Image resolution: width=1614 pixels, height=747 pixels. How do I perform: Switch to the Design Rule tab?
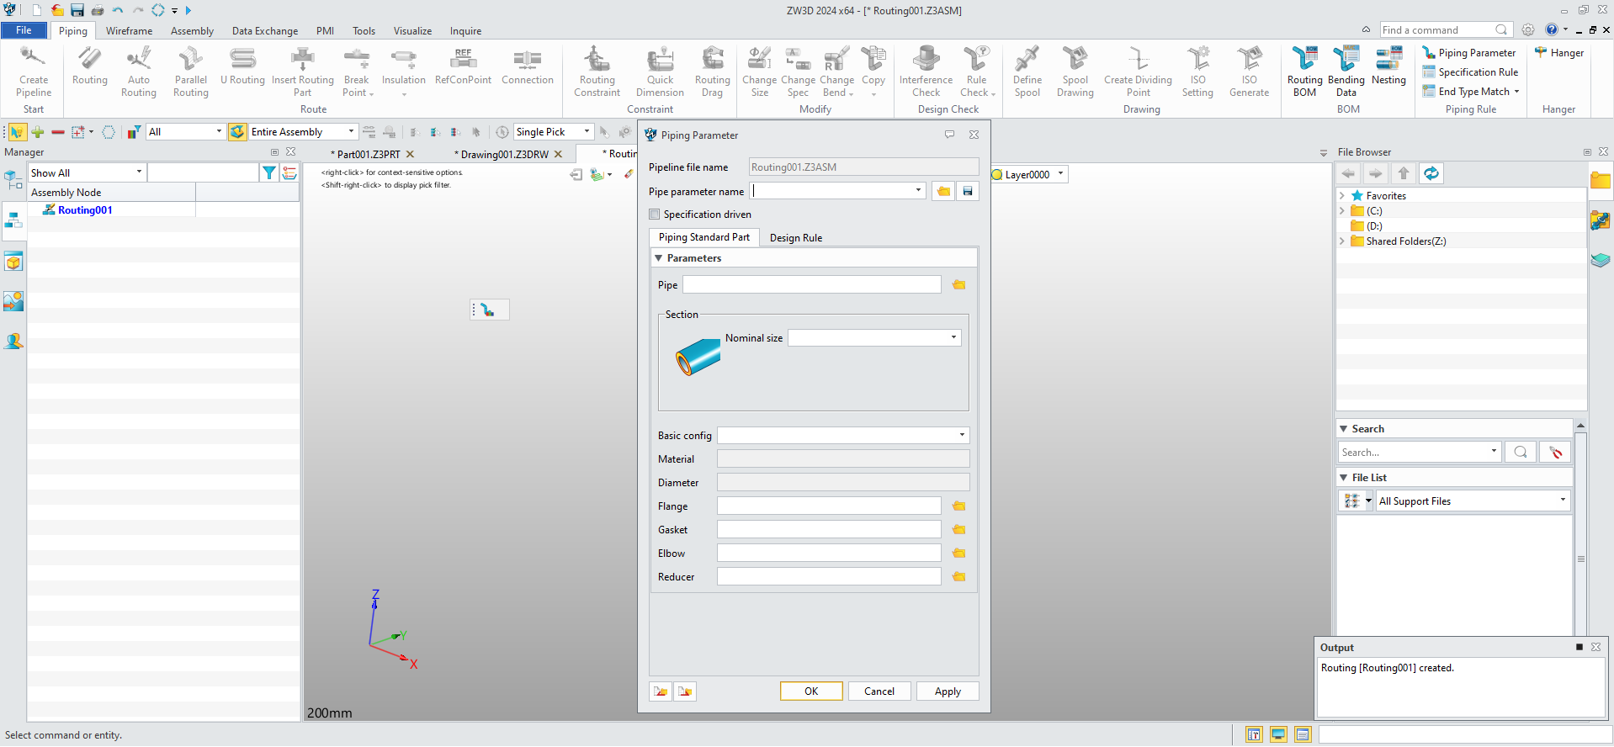[x=796, y=238]
